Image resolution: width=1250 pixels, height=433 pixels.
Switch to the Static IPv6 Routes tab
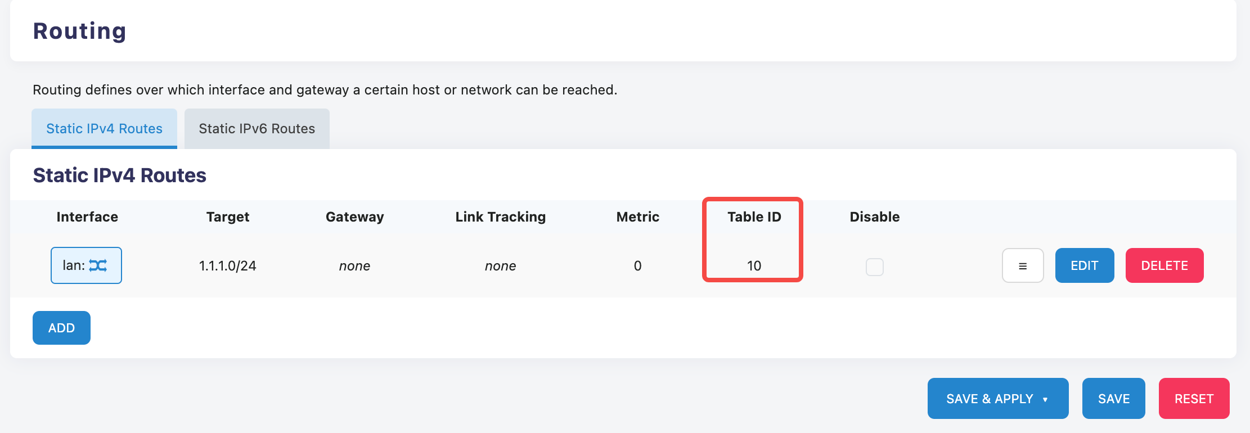pyautogui.click(x=257, y=129)
